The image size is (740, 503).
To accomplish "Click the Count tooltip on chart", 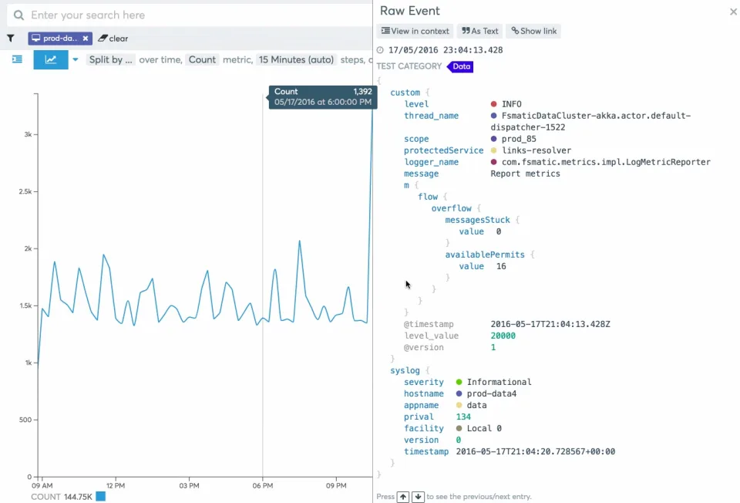I will pyautogui.click(x=323, y=97).
